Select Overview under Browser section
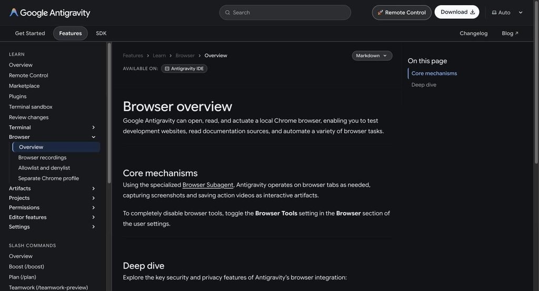 [x=56, y=147]
